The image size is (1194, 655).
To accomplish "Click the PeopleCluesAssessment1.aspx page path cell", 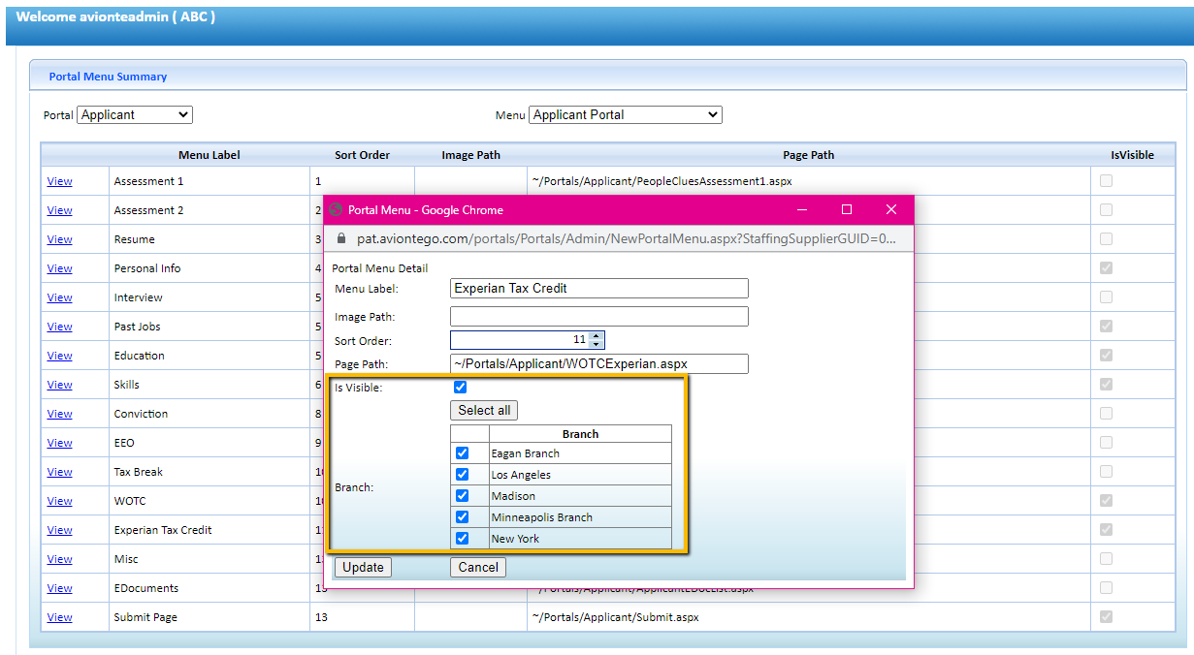I will click(x=809, y=181).
